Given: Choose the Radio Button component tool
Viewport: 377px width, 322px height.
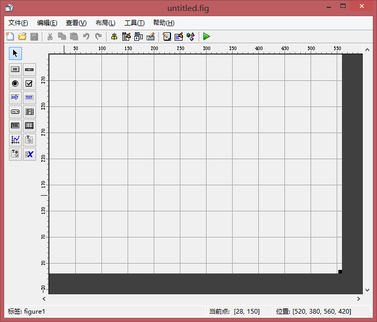Looking at the screenshot, I should click(x=15, y=83).
